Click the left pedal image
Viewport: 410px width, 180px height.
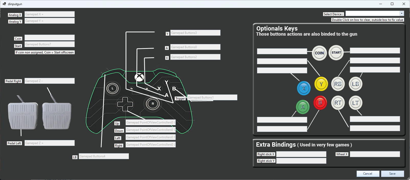(x=23, y=116)
